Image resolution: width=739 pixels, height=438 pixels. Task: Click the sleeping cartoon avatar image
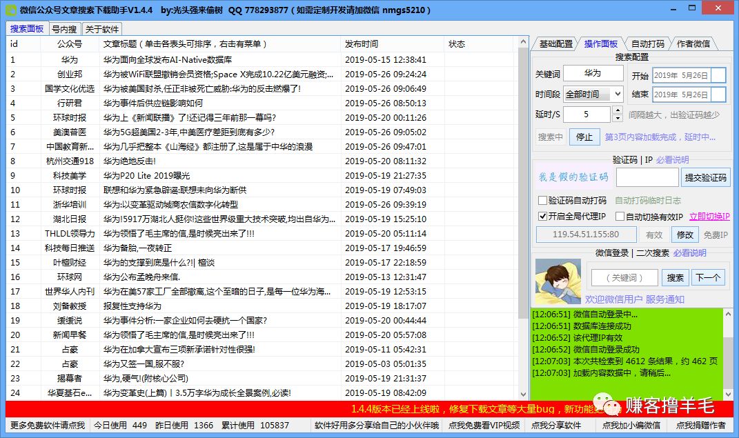558,281
